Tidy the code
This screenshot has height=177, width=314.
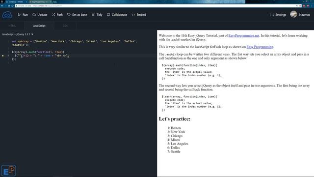click(97, 15)
